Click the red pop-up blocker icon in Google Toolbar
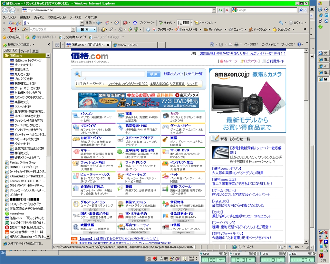This screenshot has width=330, height=264. tap(125, 23)
